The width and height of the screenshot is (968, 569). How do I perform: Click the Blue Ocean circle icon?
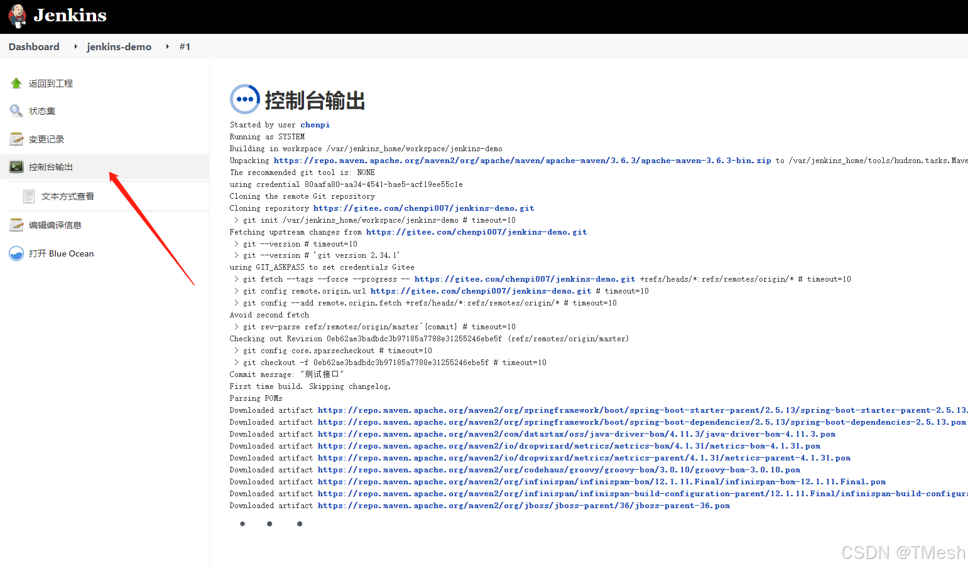click(x=16, y=253)
